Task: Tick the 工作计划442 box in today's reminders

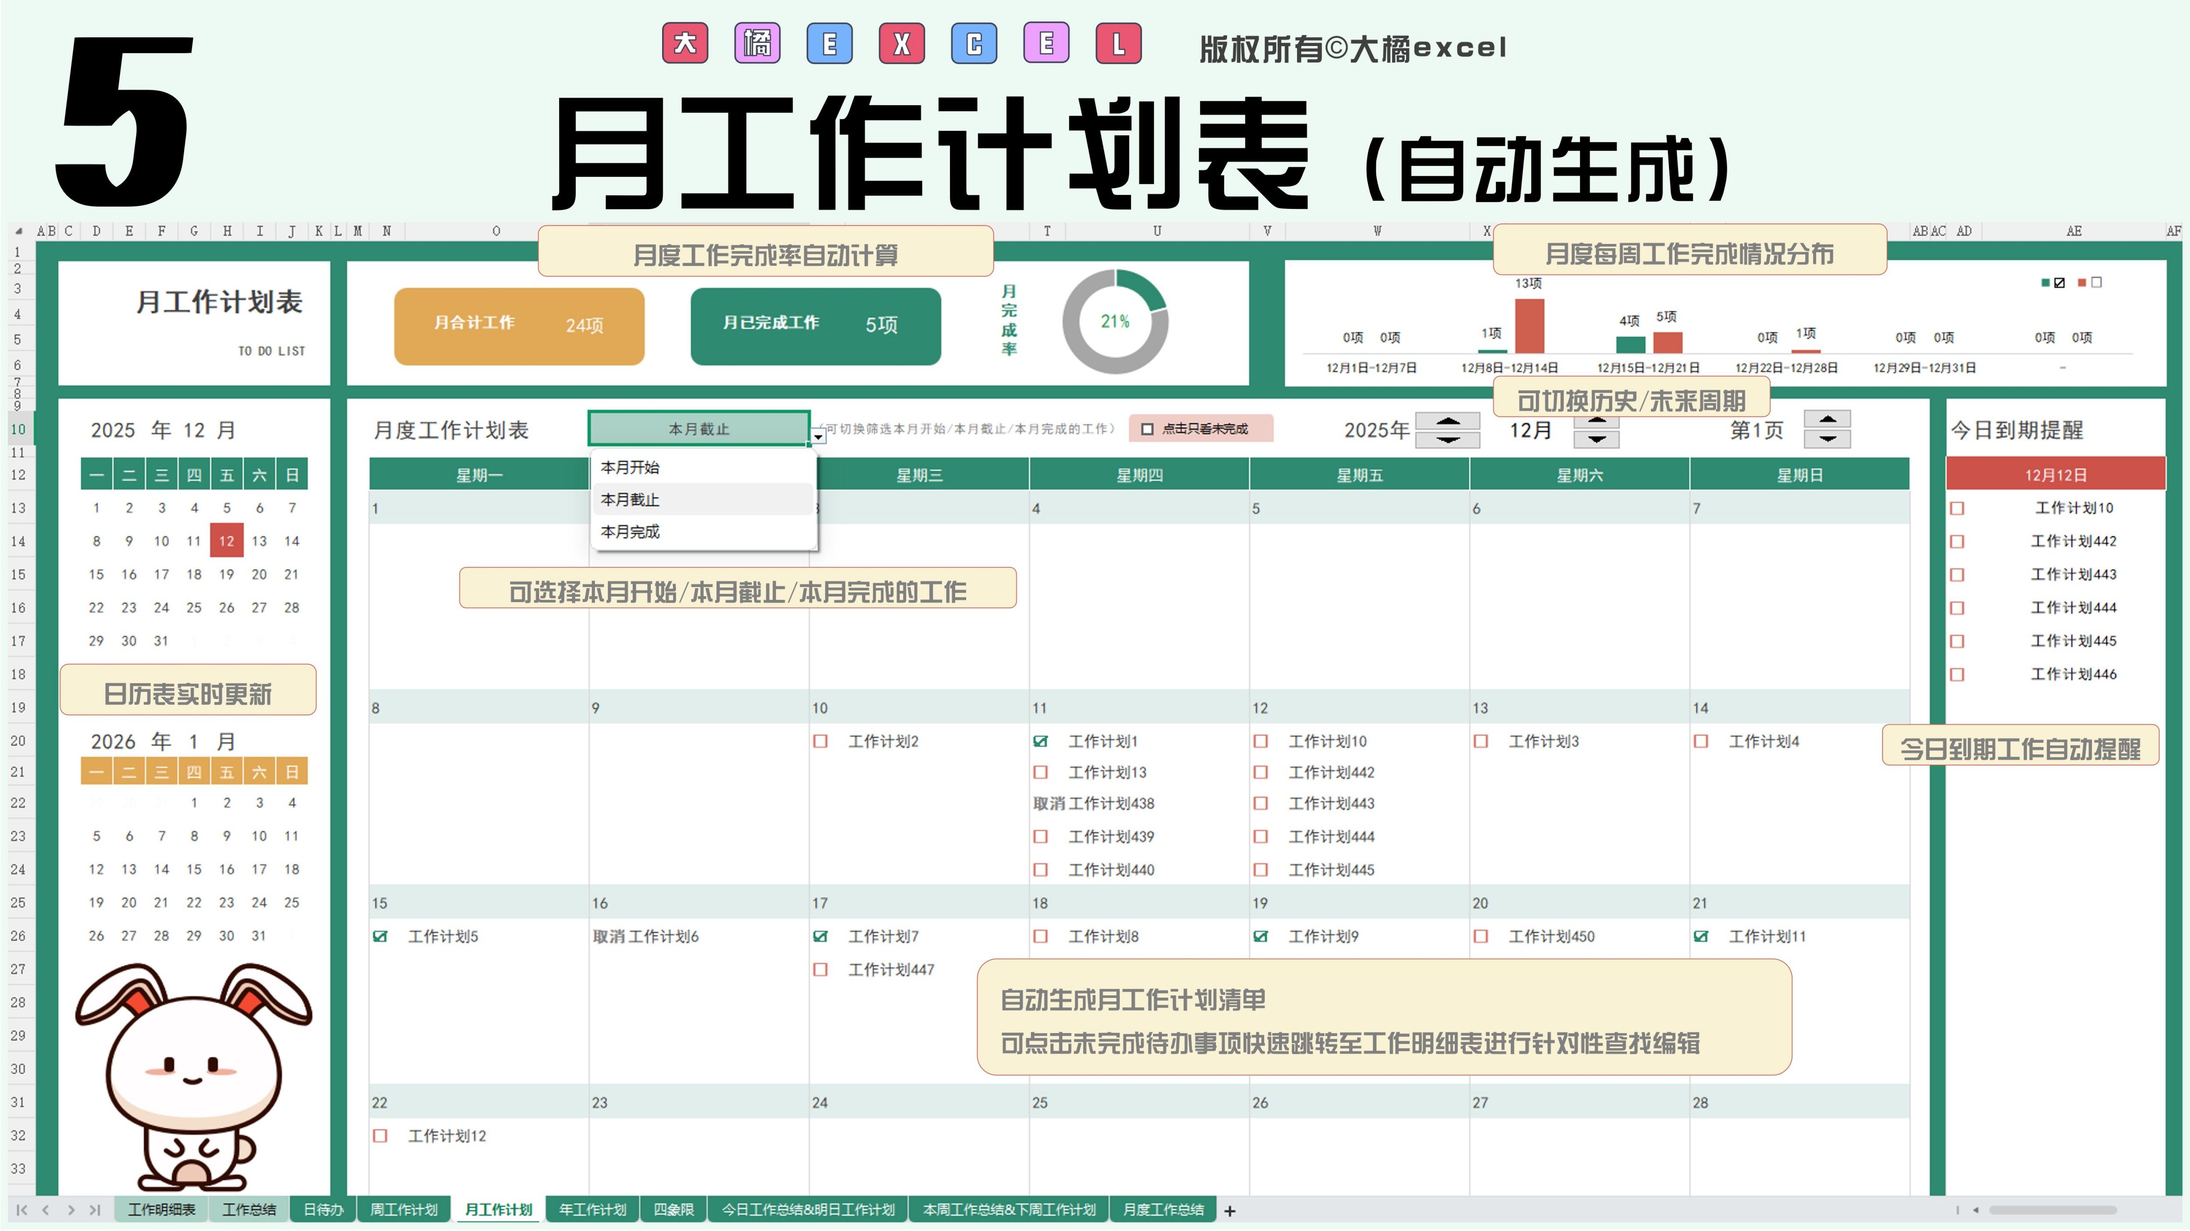Action: (1957, 541)
